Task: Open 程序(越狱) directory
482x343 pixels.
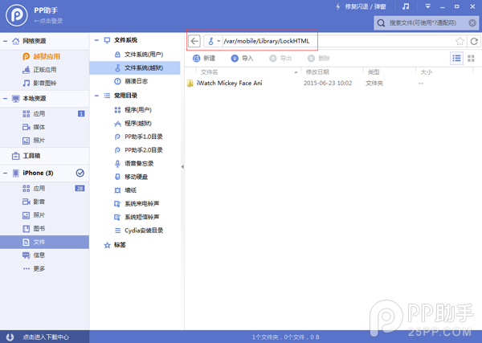Action: pos(135,123)
